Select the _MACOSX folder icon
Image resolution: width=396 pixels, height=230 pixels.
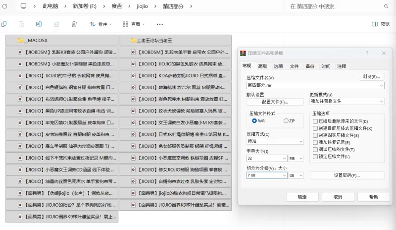[x=20, y=40]
